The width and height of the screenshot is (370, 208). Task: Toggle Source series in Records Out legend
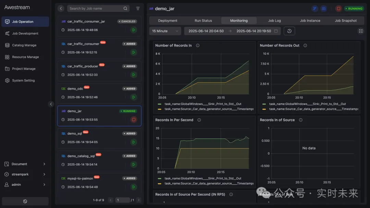pos(310,109)
